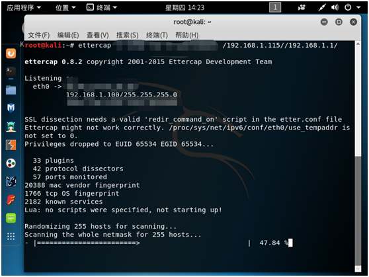Open Firefox from the dock
This screenshot has width=369, height=277.
click(11, 54)
